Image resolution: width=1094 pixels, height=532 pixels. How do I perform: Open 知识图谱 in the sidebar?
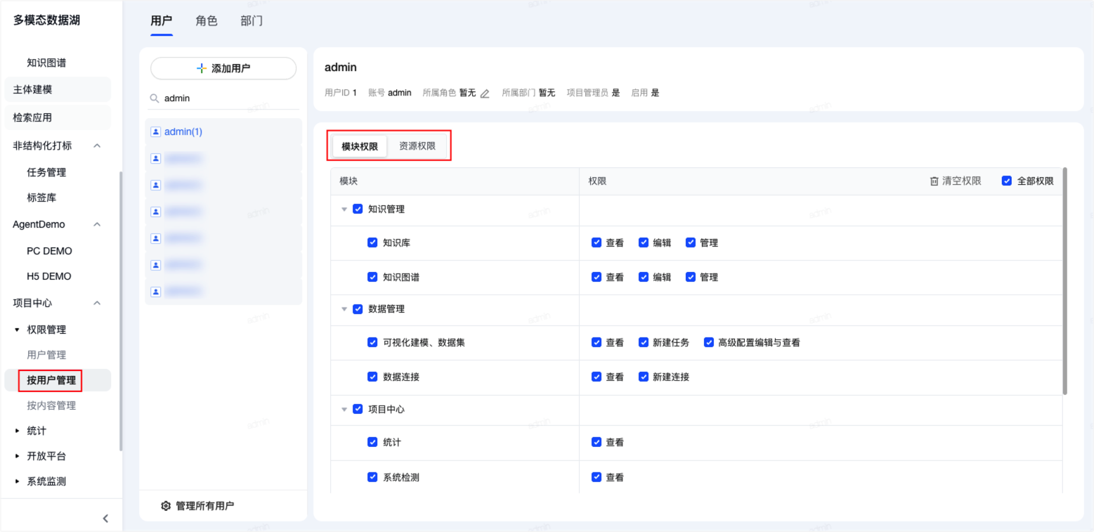(46, 63)
